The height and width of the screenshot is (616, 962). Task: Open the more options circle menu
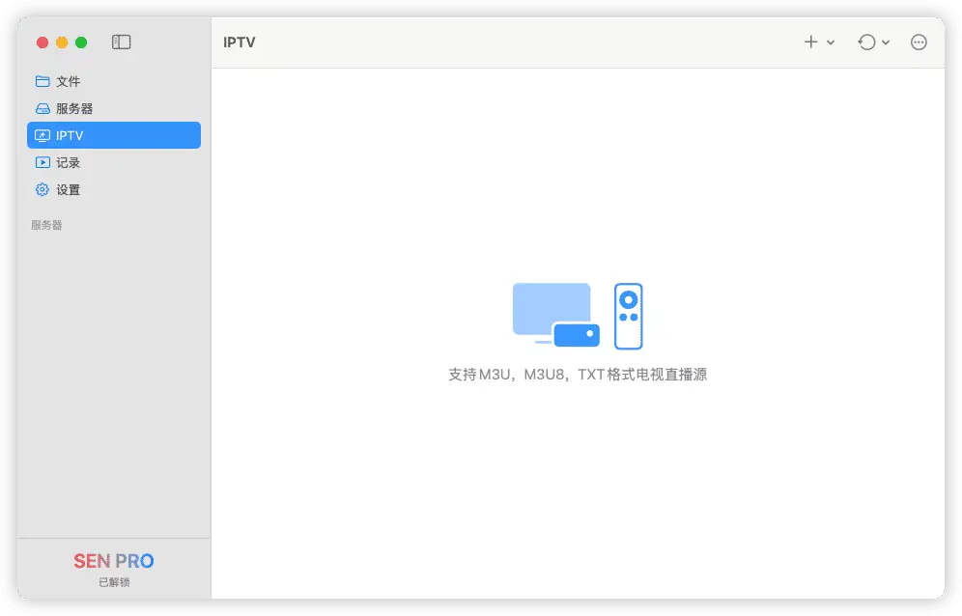point(918,42)
